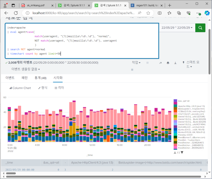Image resolution: width=212 pixels, height=179 pixels.
Task: Stop the search job with the square icon
Action: (132, 70)
